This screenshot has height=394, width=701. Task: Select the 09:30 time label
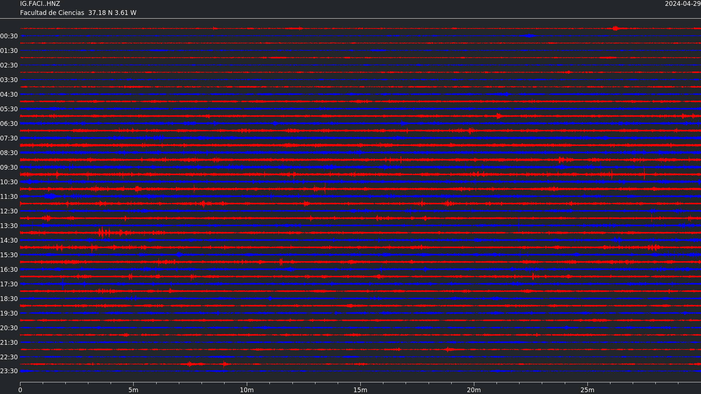[x=9, y=167]
